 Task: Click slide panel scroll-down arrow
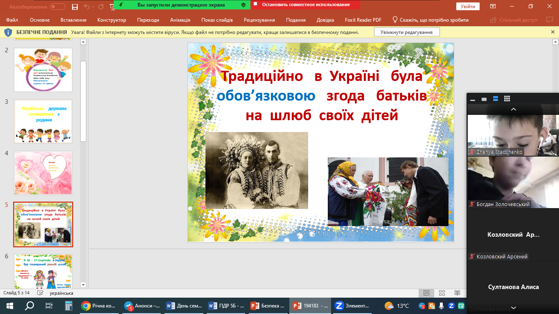pyautogui.click(x=83, y=285)
